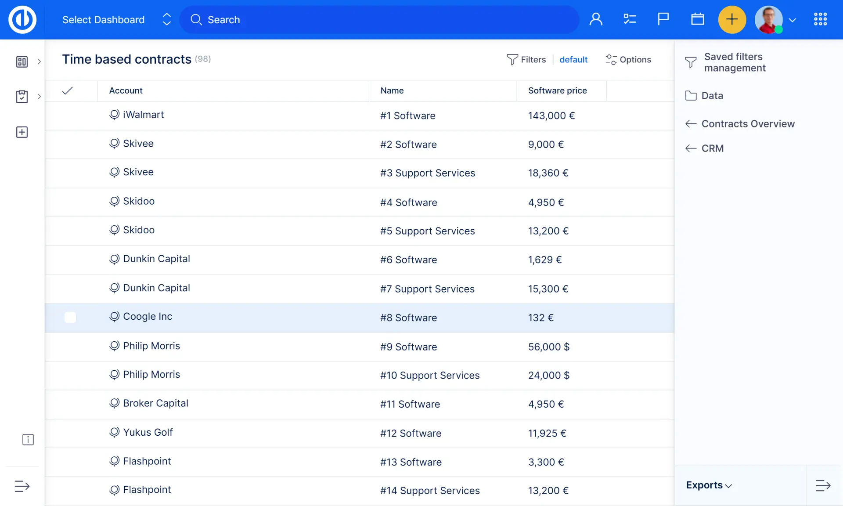Open the user avatar dropdown arrow
This screenshot has width=843, height=506.
(793, 20)
